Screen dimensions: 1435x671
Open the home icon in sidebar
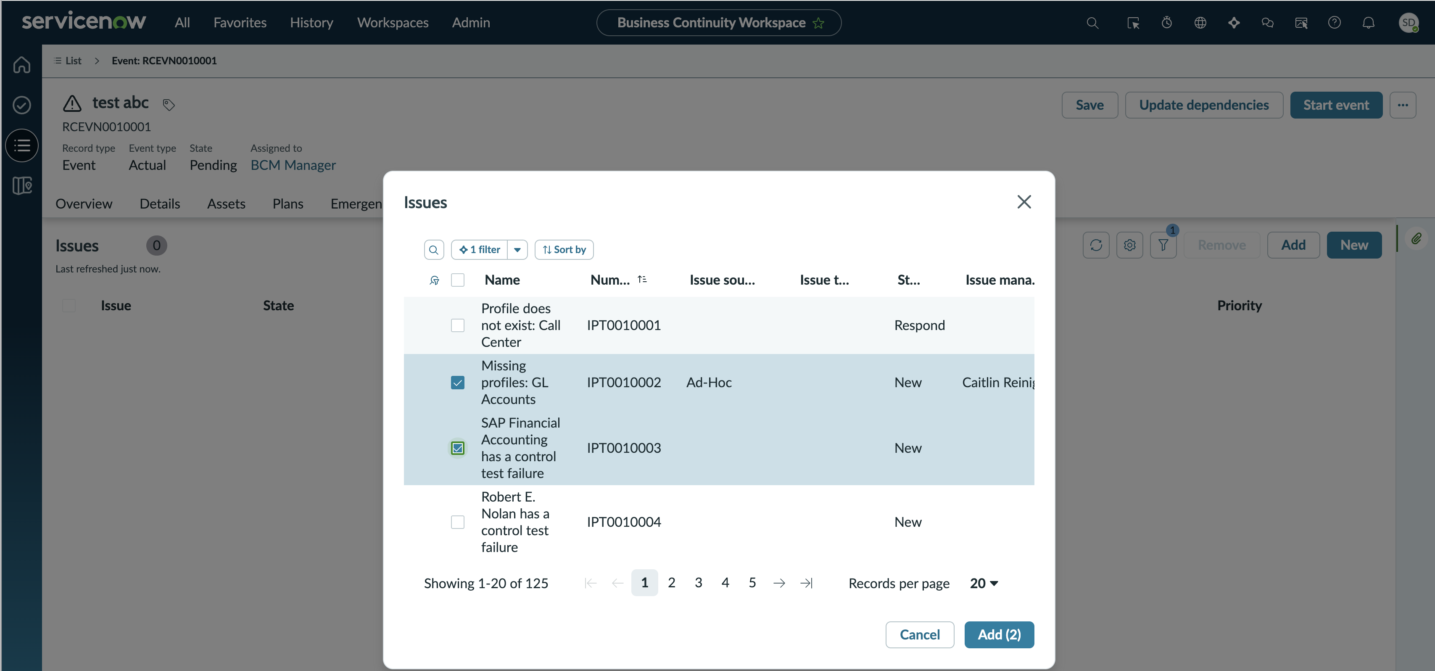22,65
